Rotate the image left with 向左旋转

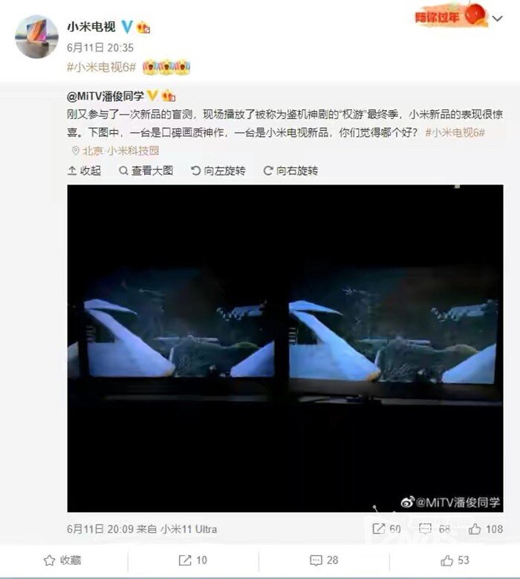click(x=218, y=170)
